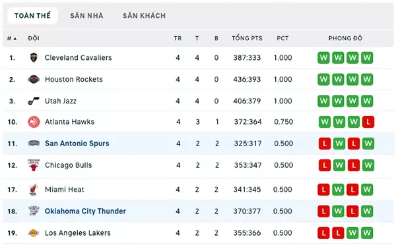Click the Los Angeles Lakers logo
Screen dimensions: 396x245
[x=34, y=233]
